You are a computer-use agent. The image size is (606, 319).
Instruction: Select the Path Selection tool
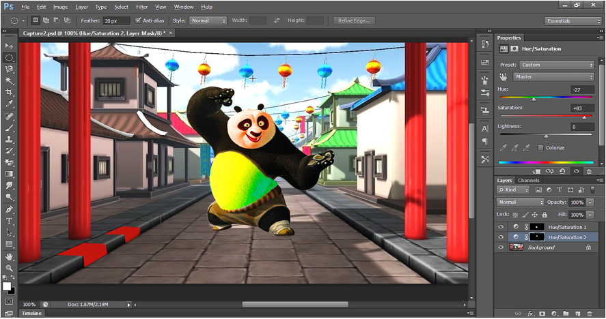coord(9,232)
